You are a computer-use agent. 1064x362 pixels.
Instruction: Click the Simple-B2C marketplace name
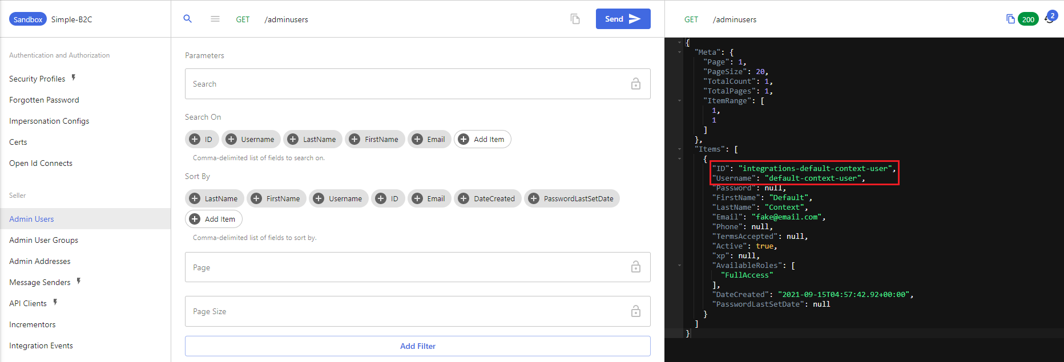pyautogui.click(x=71, y=19)
